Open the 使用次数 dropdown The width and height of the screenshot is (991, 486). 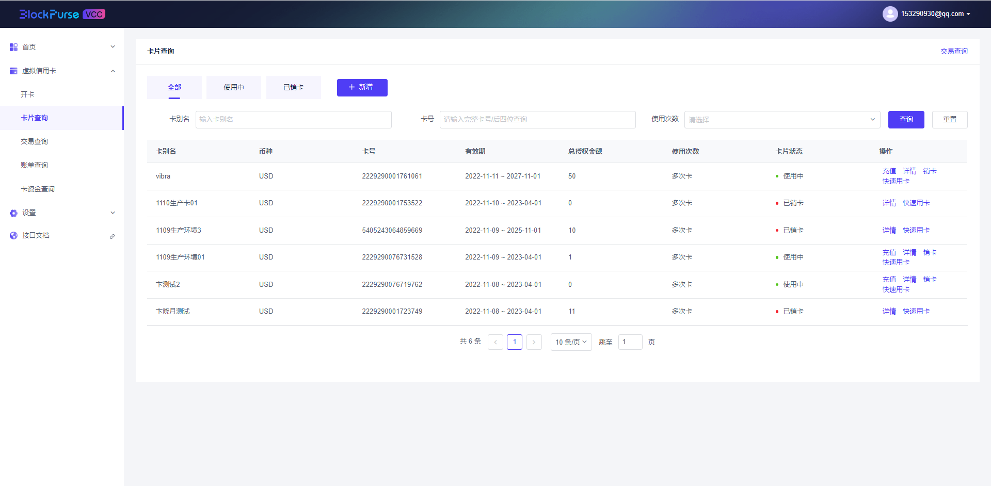click(x=782, y=119)
